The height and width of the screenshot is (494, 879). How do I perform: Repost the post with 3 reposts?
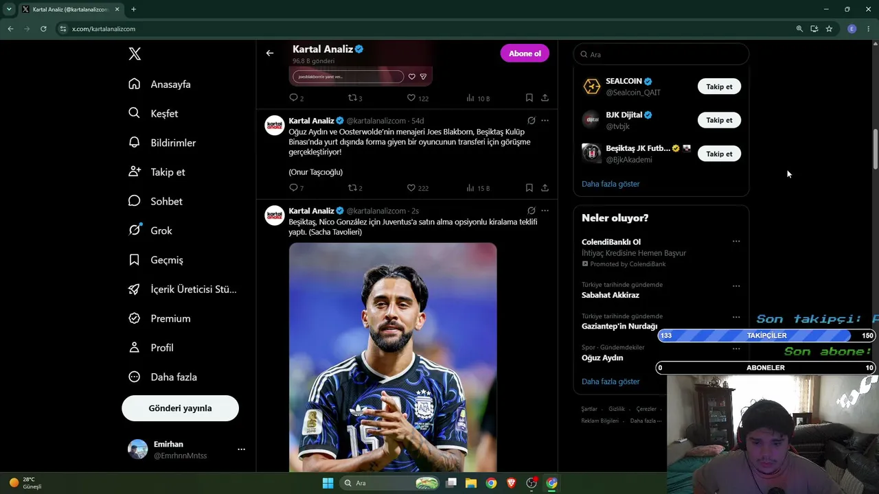point(353,98)
